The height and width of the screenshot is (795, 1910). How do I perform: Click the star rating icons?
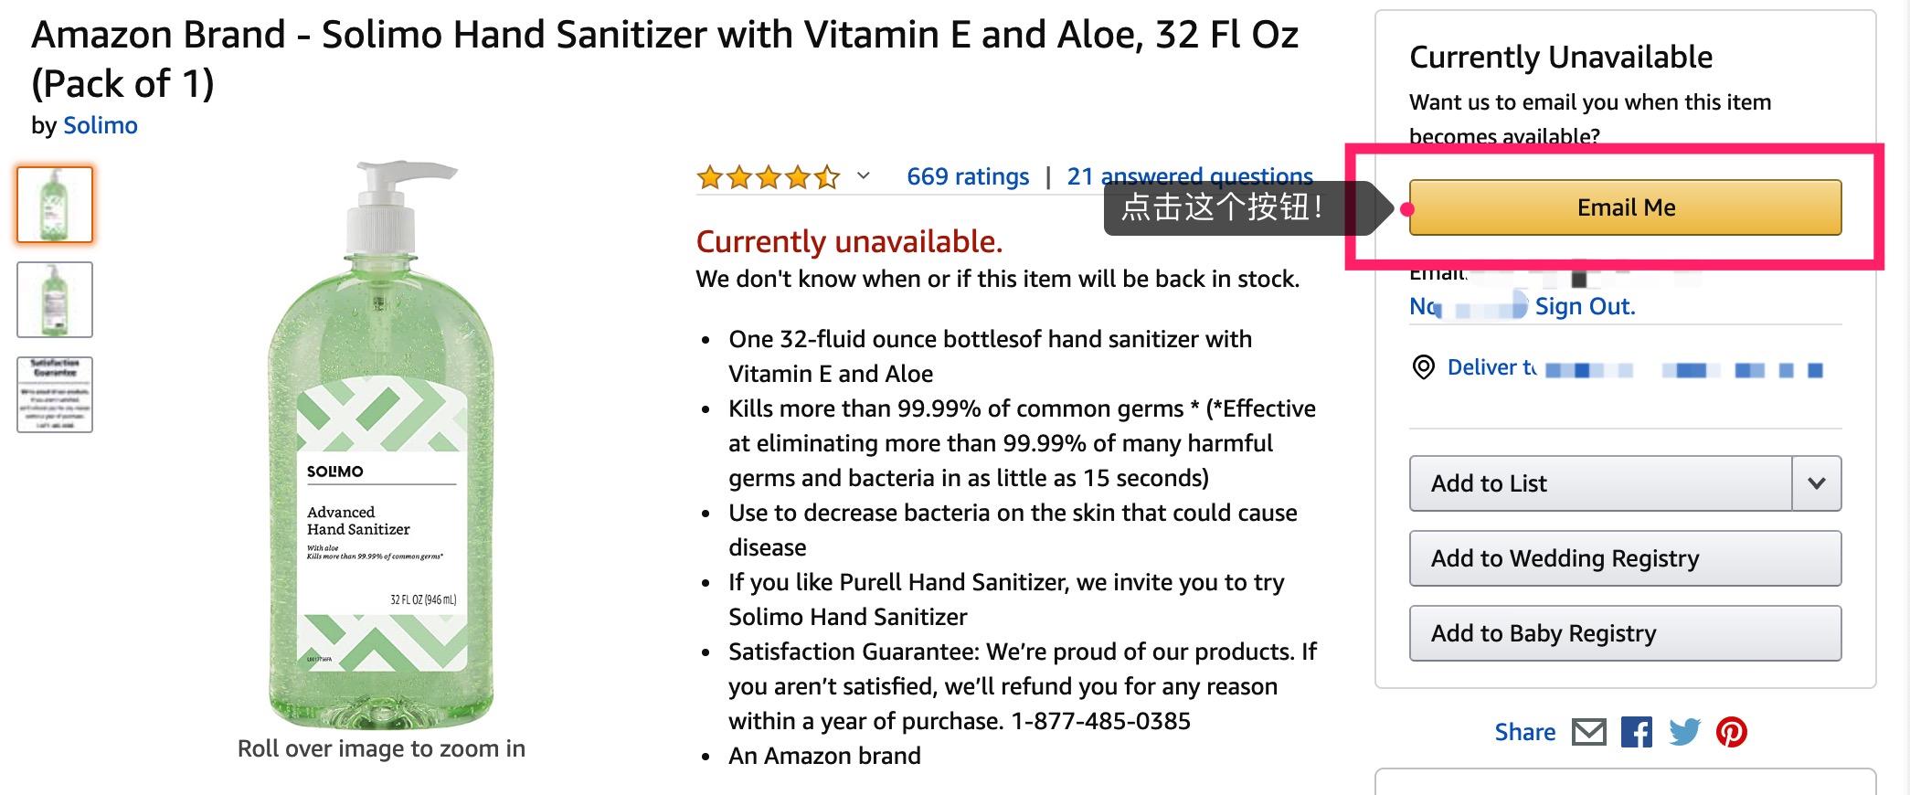tap(768, 176)
